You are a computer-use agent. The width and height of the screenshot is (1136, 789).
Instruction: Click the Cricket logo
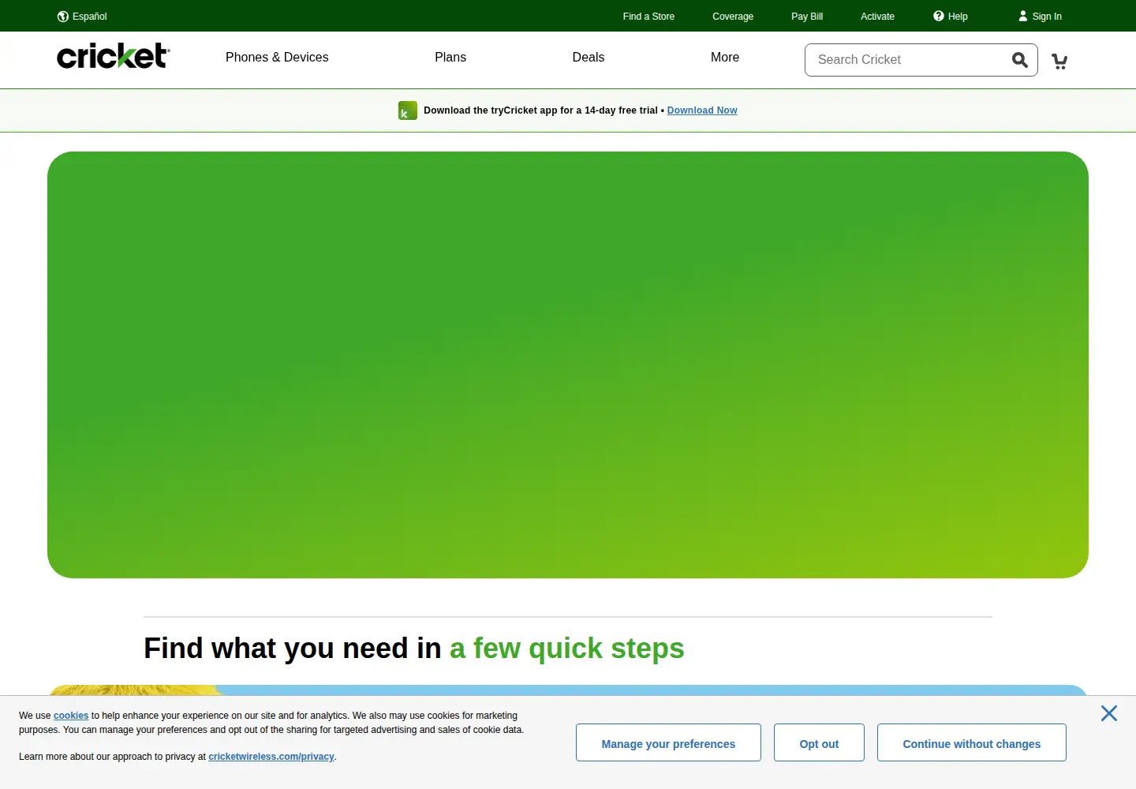114,56
